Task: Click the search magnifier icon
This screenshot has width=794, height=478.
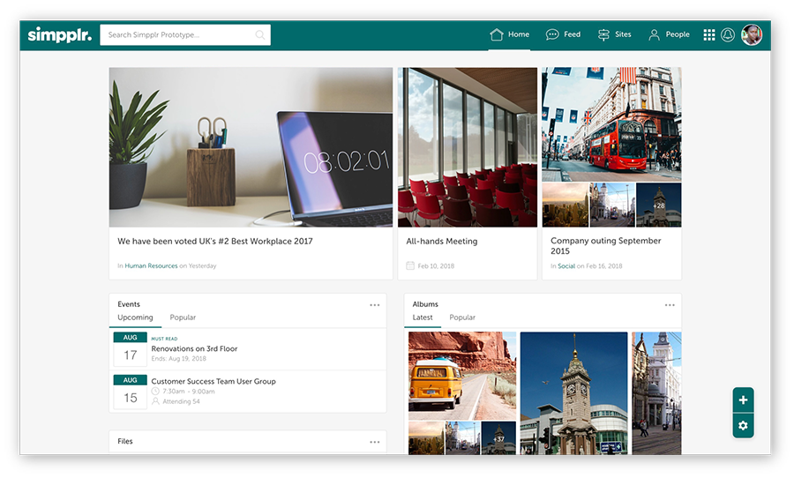Action: (x=259, y=34)
